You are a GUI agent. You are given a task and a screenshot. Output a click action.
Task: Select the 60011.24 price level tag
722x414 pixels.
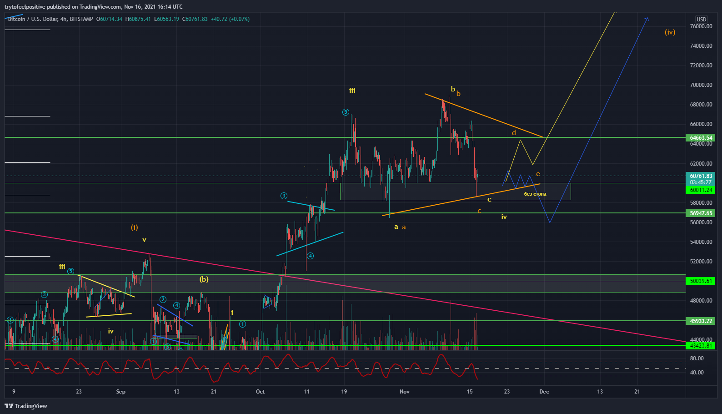point(701,190)
